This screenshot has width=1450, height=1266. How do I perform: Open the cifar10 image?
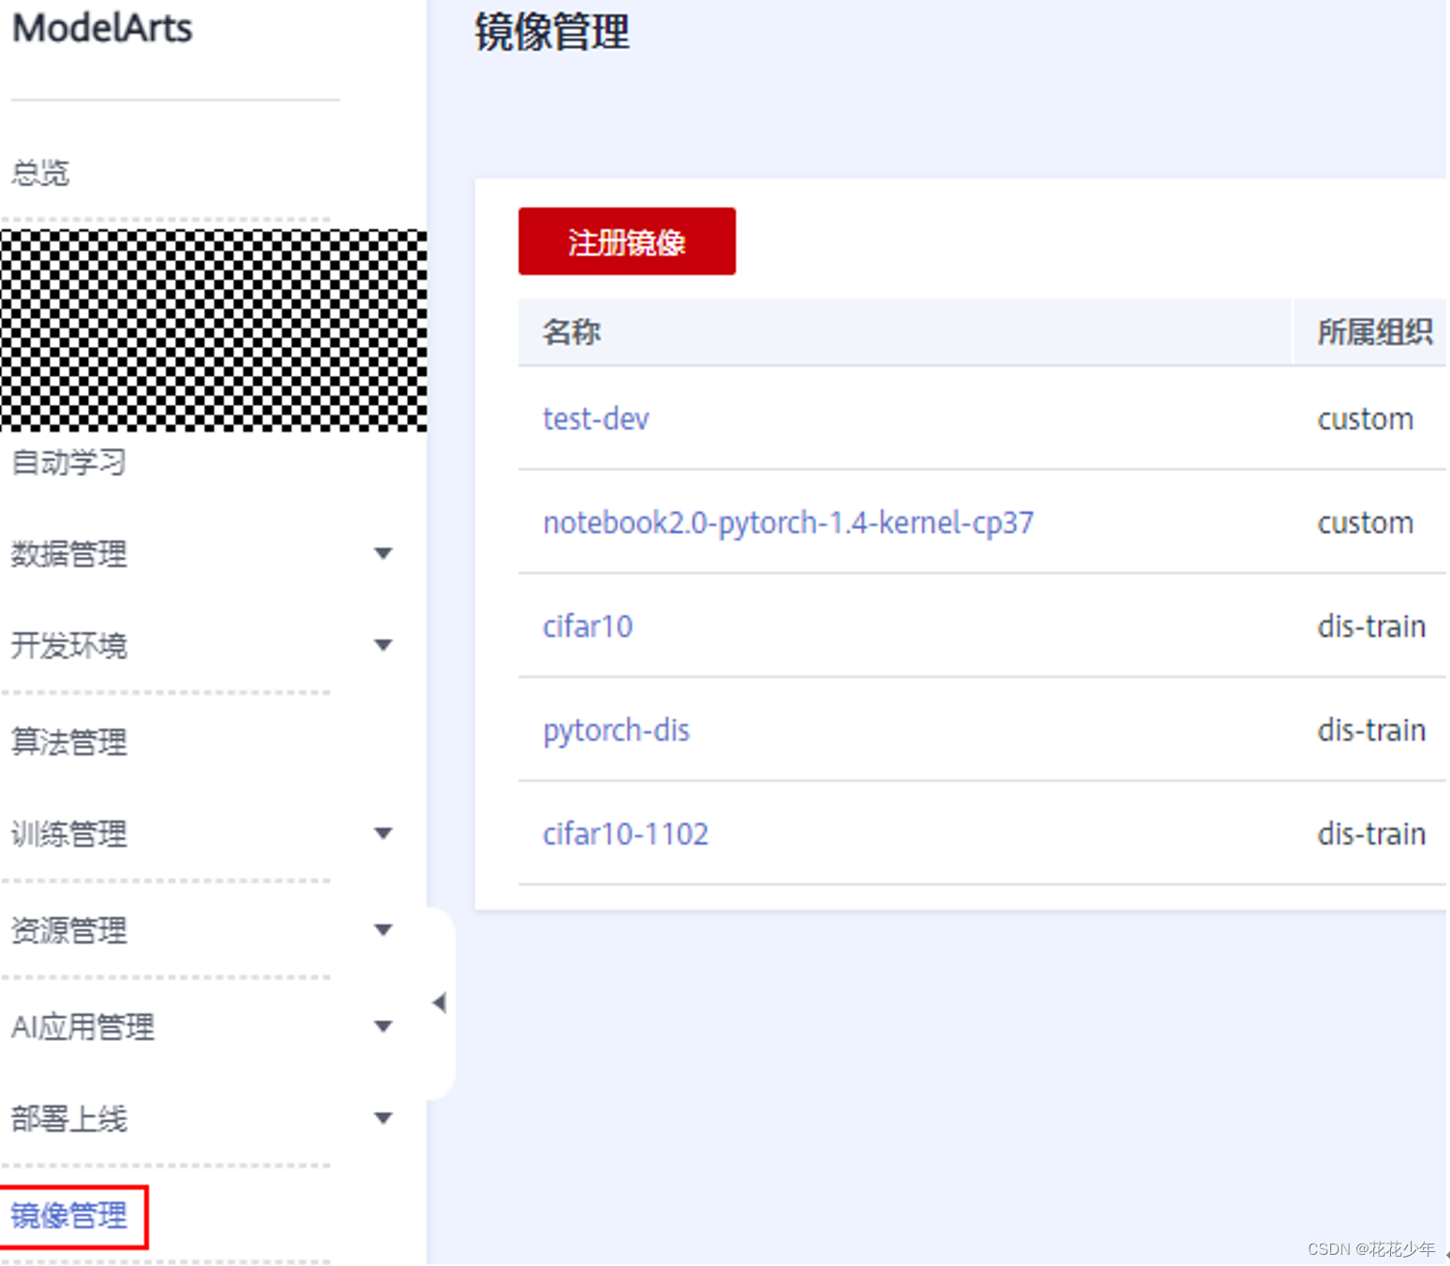click(x=587, y=626)
